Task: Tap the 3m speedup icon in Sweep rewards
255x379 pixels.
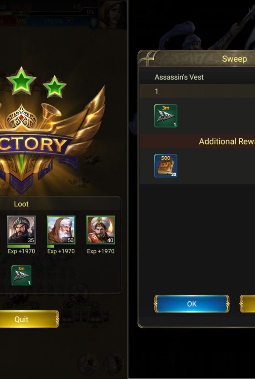Action: 166,116
